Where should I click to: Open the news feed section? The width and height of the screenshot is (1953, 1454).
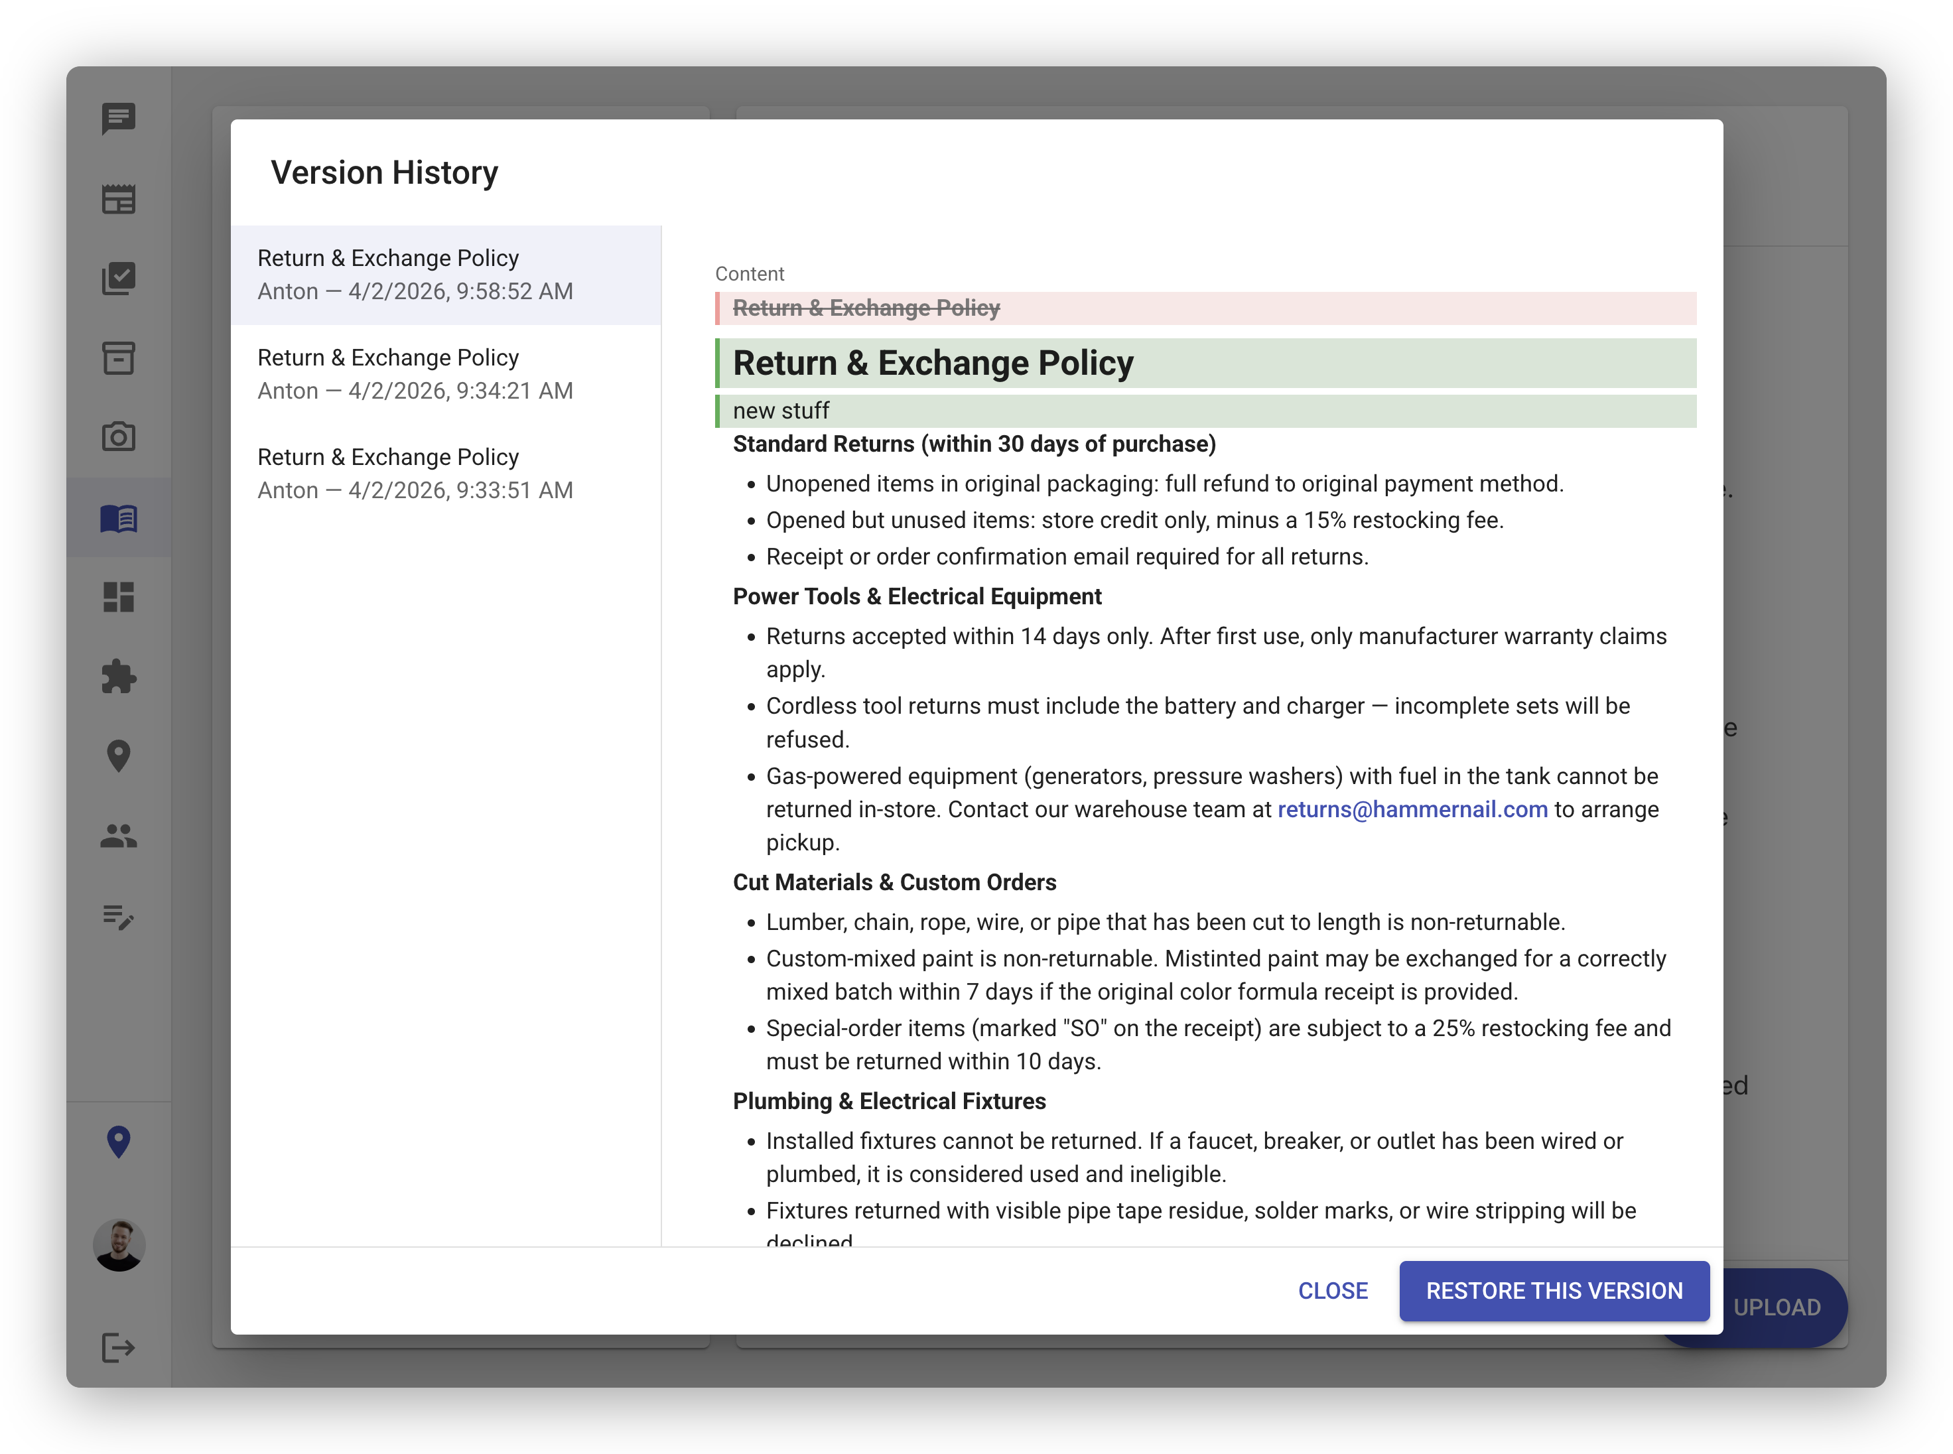[119, 200]
